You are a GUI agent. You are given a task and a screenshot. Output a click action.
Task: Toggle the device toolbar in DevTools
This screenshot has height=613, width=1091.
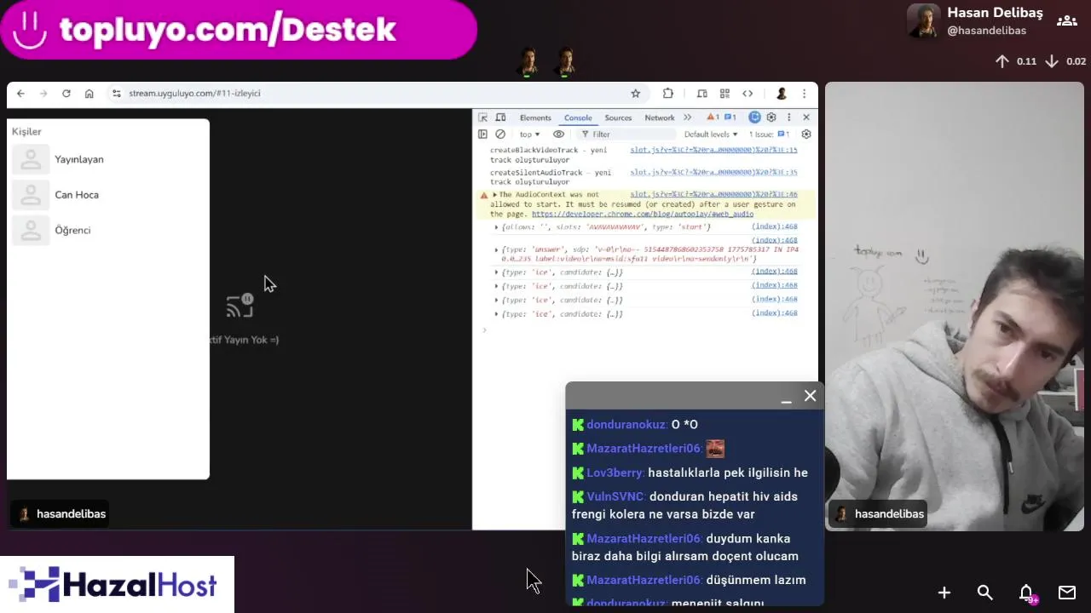pyautogui.click(x=501, y=117)
